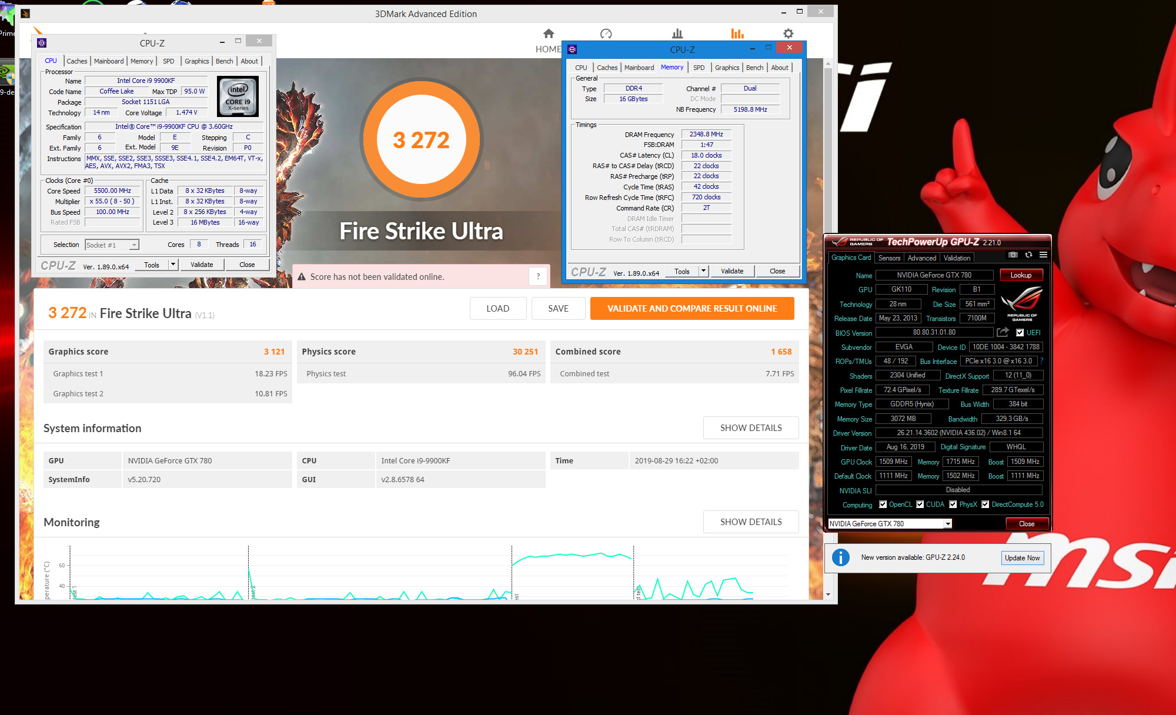Click the Lookup button in GPU-Z

[x=1021, y=275]
